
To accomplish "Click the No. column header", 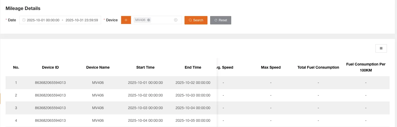I will (16, 67).
